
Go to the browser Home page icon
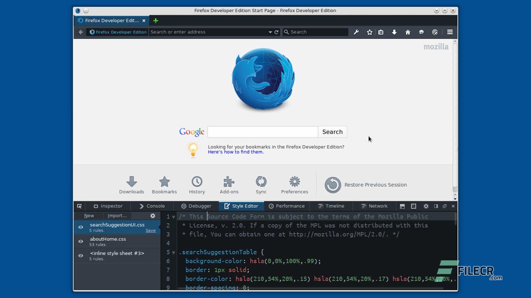[408, 32]
